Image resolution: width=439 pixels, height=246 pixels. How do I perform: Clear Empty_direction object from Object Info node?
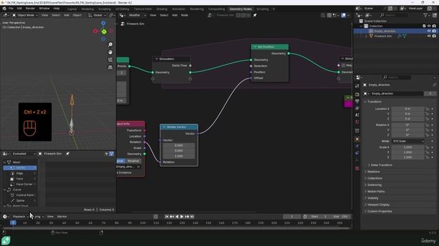[x=139, y=167]
